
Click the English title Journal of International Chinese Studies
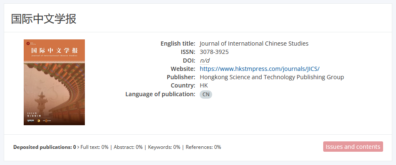click(254, 44)
